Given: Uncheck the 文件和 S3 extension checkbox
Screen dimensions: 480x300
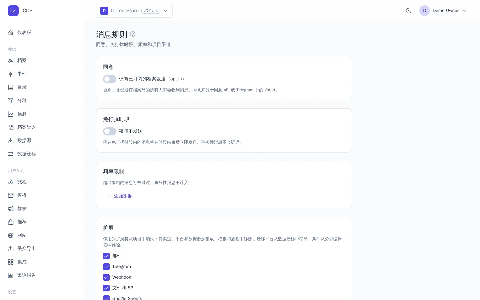Looking at the screenshot, I should [106, 288].
